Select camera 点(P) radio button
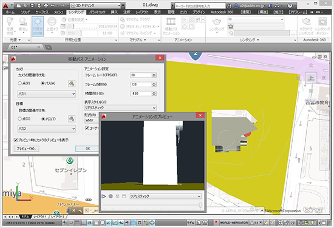334x228 pixels. (19, 83)
